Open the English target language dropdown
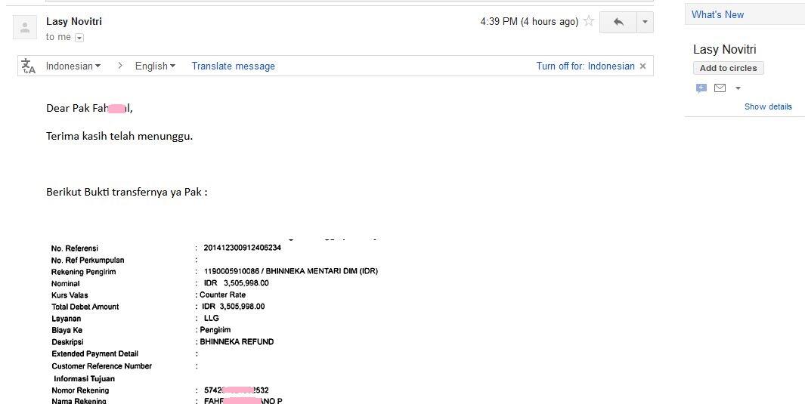This screenshot has width=805, height=404. point(155,66)
